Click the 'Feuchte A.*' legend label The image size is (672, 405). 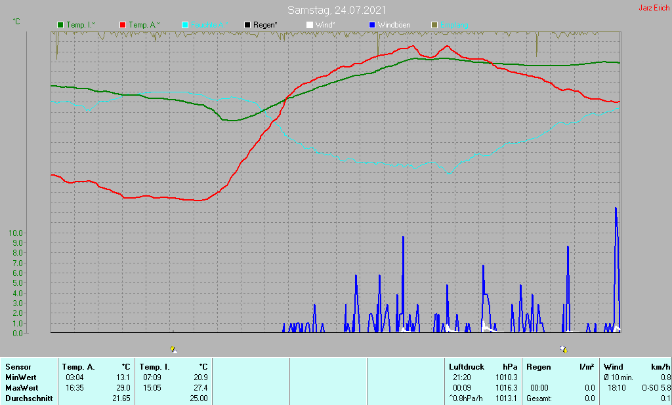209,26
